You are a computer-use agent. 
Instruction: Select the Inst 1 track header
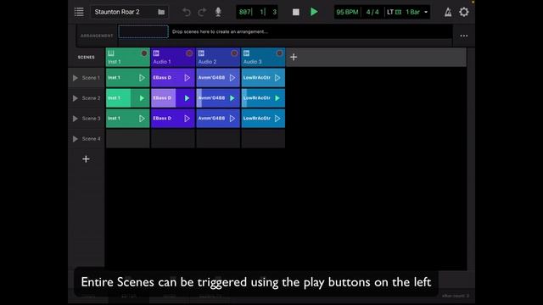(x=128, y=57)
